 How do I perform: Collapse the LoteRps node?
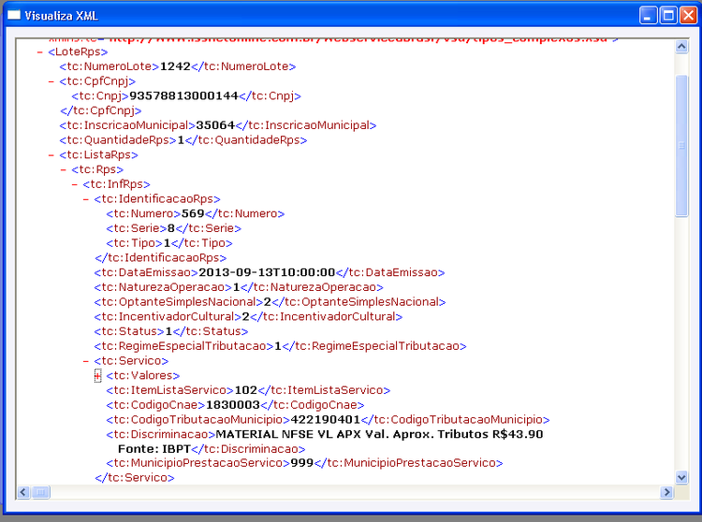coord(40,52)
